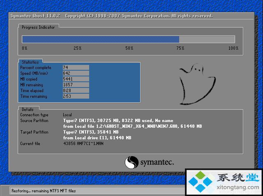
Task: Click the 'Time elapsed' label
Action: point(32,91)
